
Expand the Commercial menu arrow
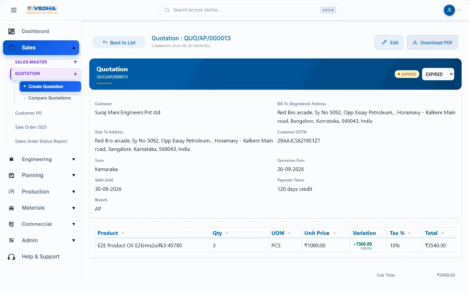pos(74,224)
